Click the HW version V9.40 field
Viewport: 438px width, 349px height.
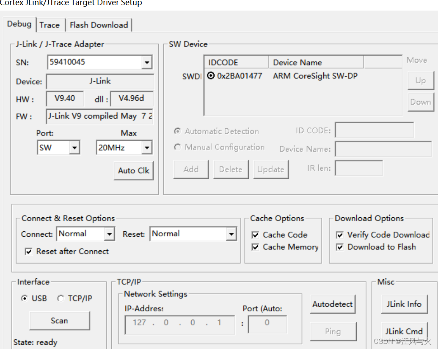65,98
